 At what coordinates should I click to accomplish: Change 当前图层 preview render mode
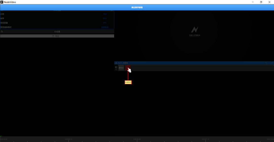click(105, 27)
